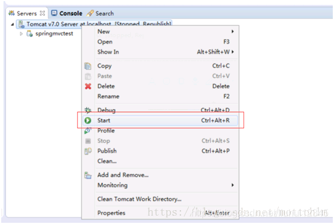
Task: Click the grayed Paste clipboard icon
Action: tap(88, 76)
